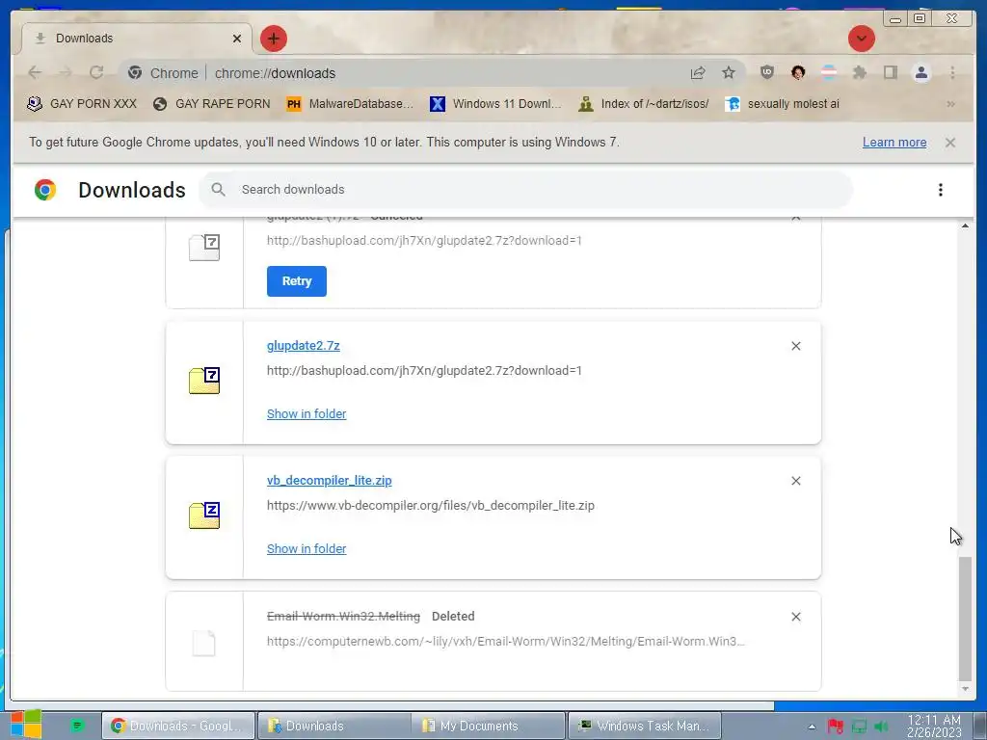Click the Email-Worm.Win32.Melting deleted file name
The width and height of the screenshot is (987, 740).
343,616
